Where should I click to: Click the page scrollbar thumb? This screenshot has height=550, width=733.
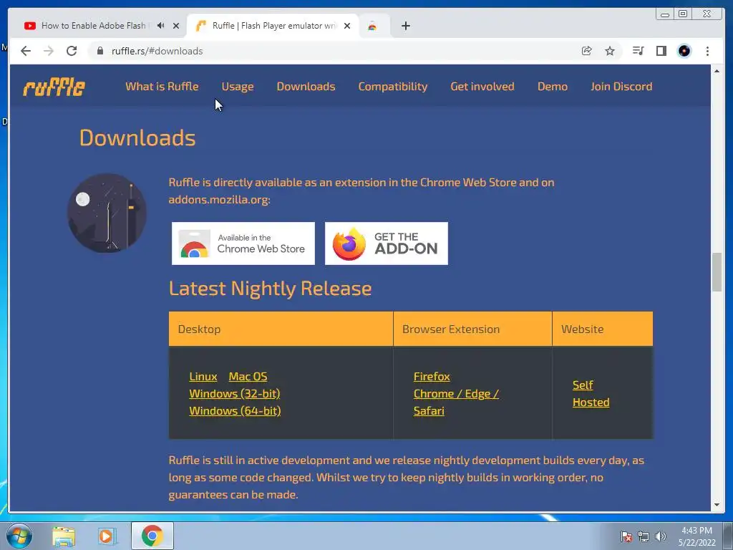click(x=717, y=272)
